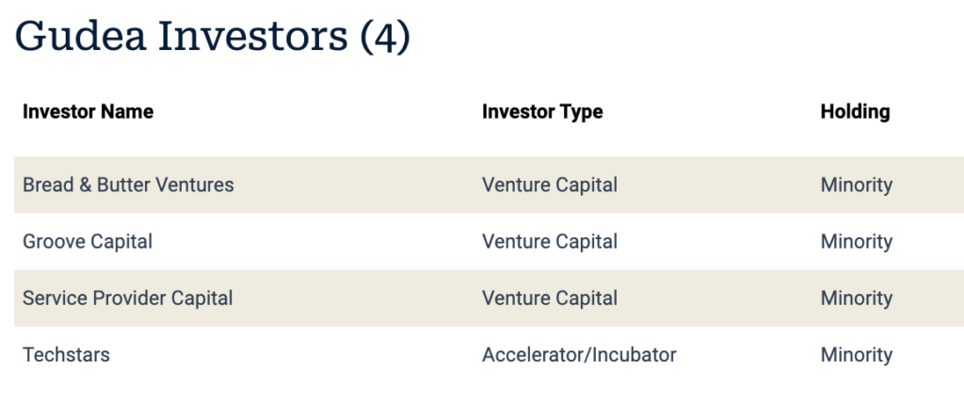This screenshot has height=419, width=964.
Task: Click Minority holding for Service Provider Capital
Action: coord(856,298)
